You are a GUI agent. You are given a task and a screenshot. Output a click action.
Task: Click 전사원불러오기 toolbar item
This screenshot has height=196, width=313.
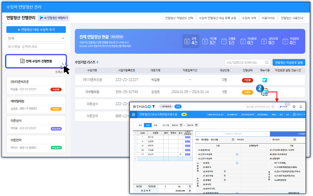point(232,115)
